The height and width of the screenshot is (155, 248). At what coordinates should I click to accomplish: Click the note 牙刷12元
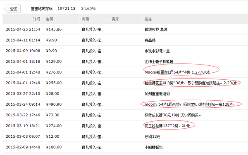point(152,136)
